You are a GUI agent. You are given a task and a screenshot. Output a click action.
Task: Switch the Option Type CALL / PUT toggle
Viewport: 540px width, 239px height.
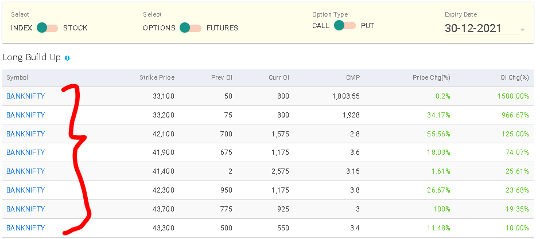click(x=345, y=25)
